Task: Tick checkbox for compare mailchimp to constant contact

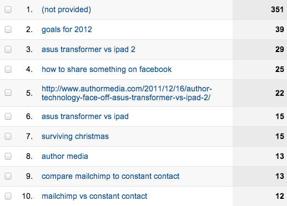Action: (8, 176)
